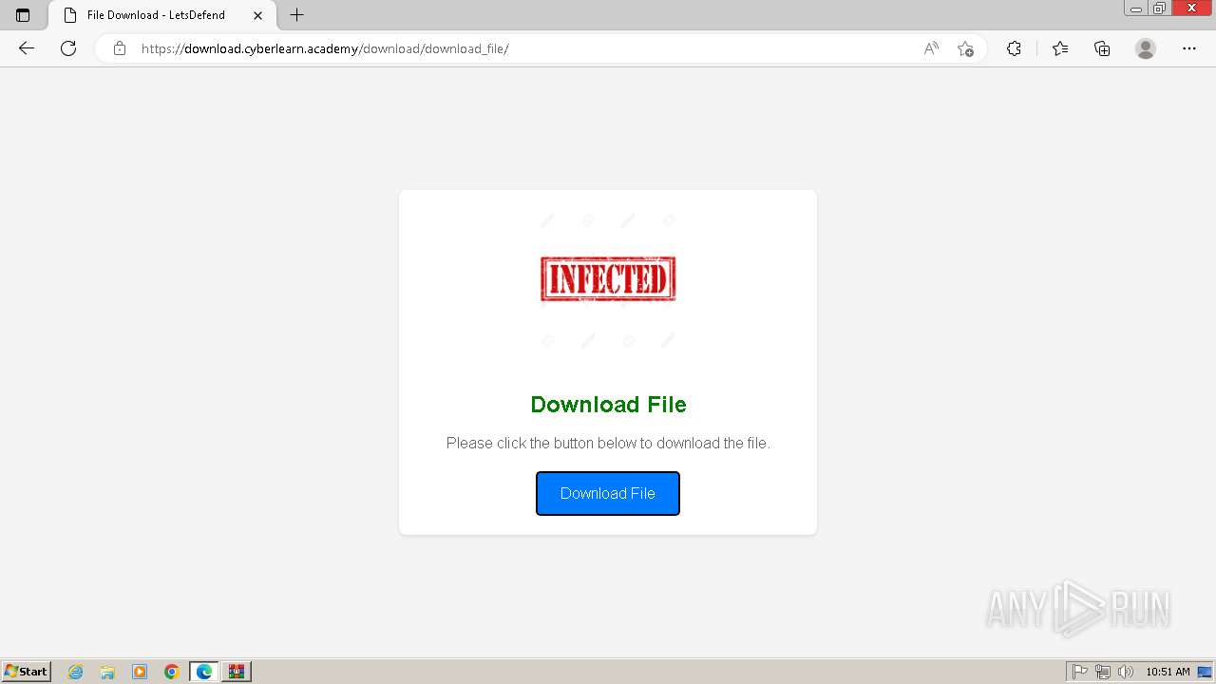
Task: Click the INFECTED stamp image
Action: [x=608, y=279]
